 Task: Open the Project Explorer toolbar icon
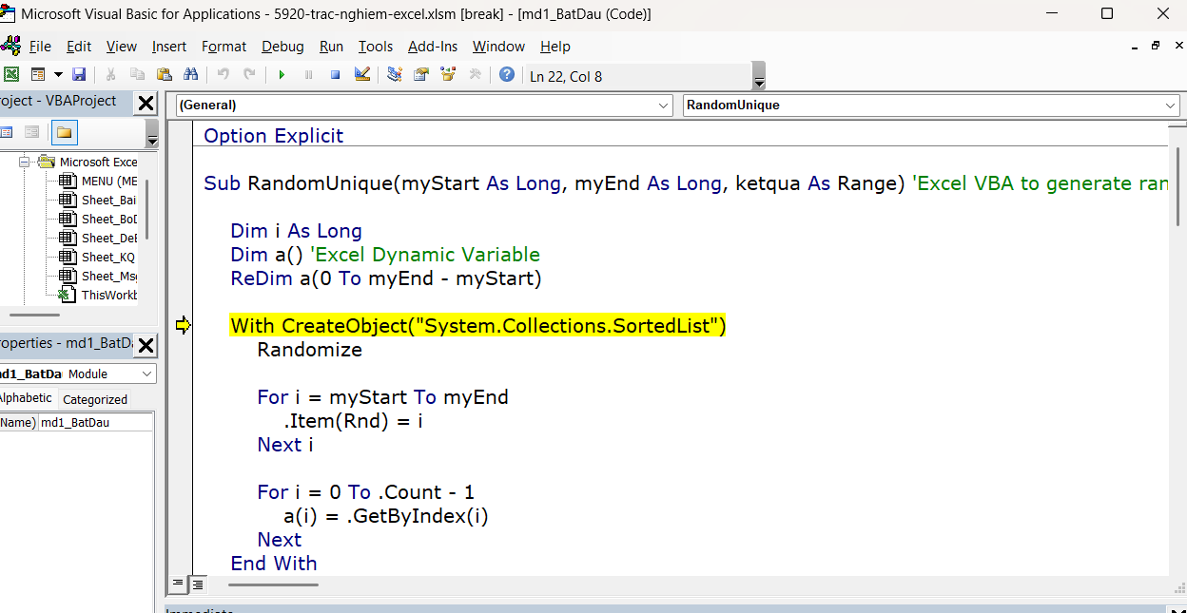395,74
